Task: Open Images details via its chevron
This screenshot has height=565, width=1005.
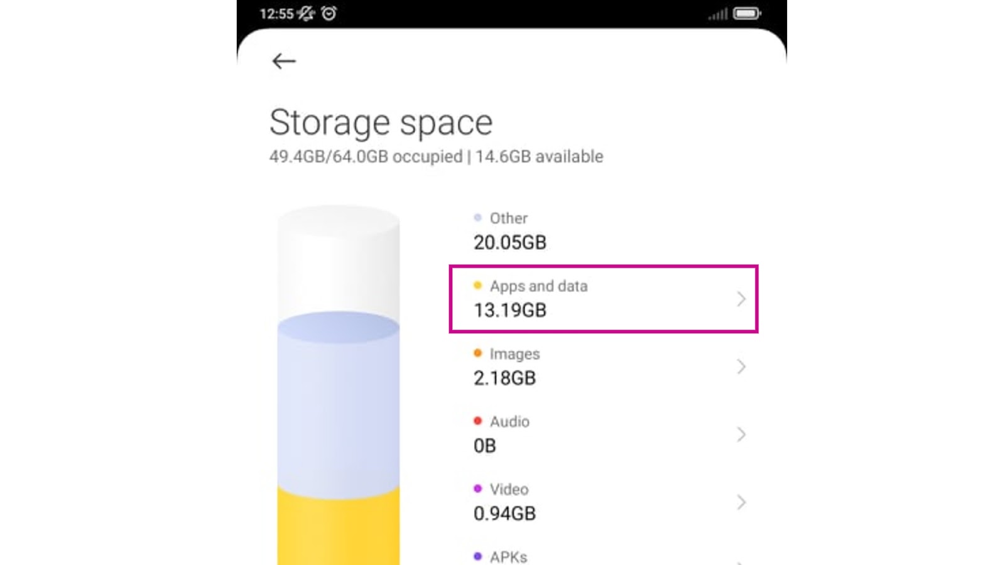Action: 741,367
